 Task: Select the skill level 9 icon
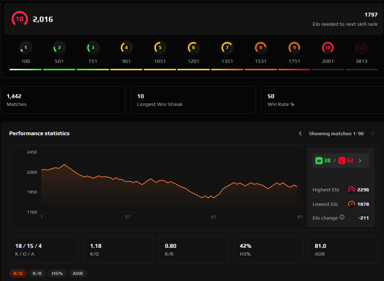(x=294, y=48)
